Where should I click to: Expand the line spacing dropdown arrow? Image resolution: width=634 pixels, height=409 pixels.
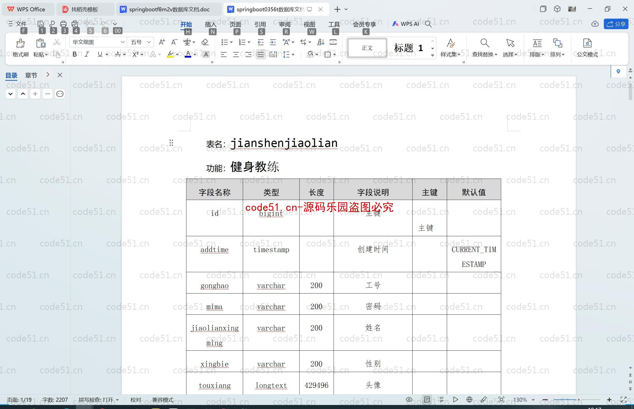point(293,54)
